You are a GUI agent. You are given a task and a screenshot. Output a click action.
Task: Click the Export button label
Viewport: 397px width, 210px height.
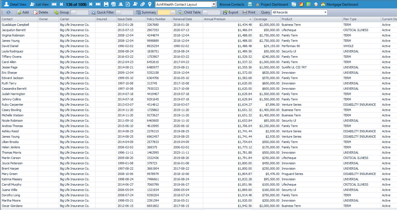point(233,12)
